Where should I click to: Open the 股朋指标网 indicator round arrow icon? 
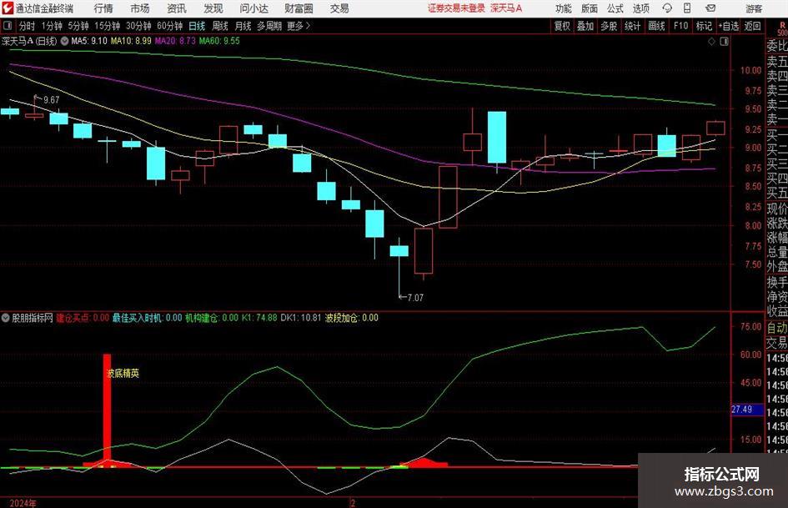pyautogui.click(x=6, y=318)
